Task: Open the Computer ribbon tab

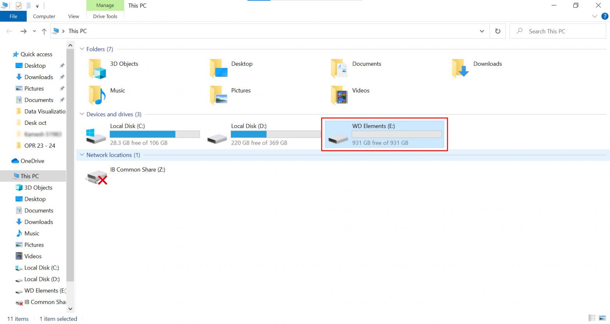Action: 44,16
